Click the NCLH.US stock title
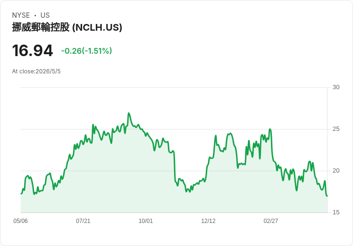 point(67,27)
